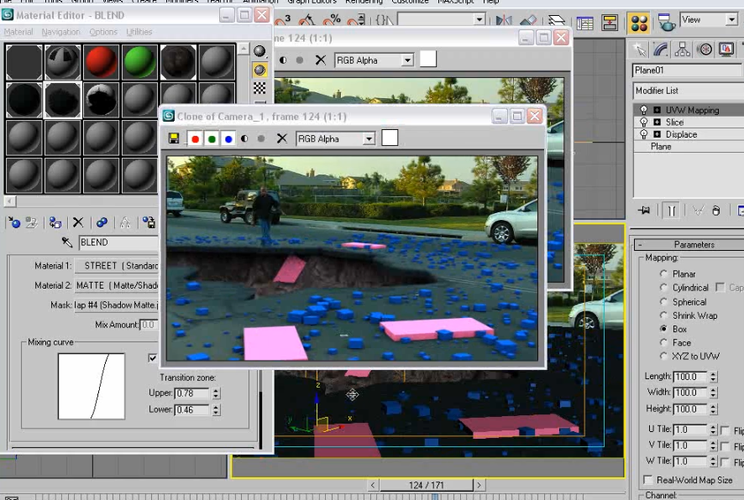Click the Sample Type sphere icon
The height and width of the screenshot is (500, 744).
[259, 51]
